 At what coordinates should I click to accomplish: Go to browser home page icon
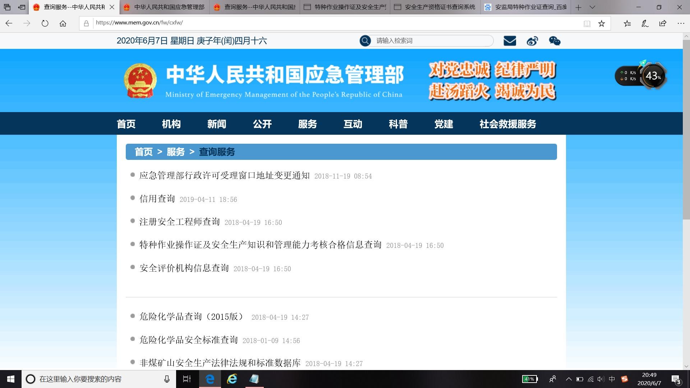click(63, 23)
